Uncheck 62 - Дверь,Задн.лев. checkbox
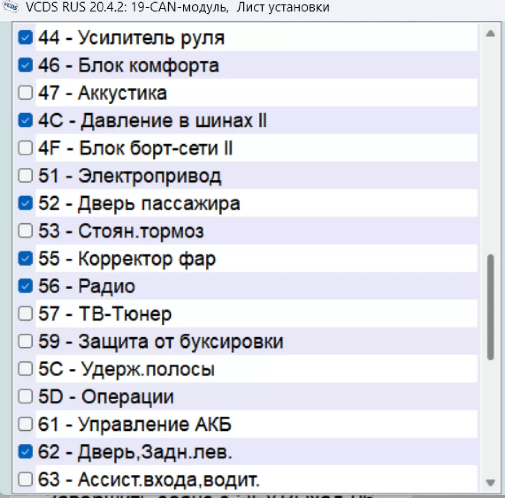Screen dimensions: 505x498 click(x=25, y=452)
